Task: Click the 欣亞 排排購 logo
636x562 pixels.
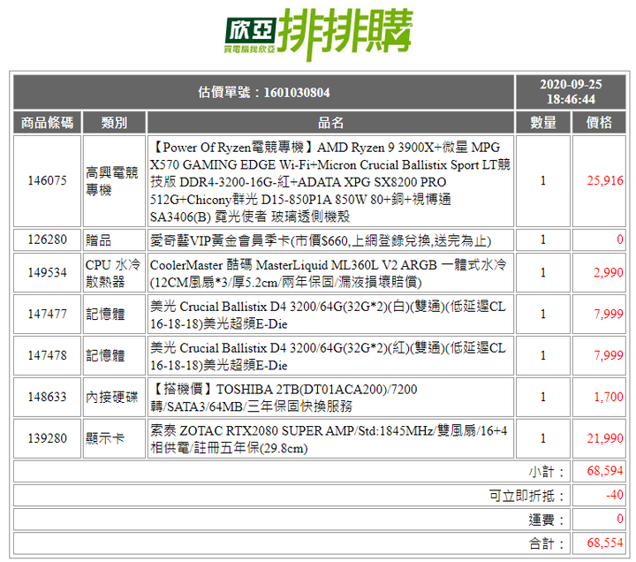Action: click(319, 34)
